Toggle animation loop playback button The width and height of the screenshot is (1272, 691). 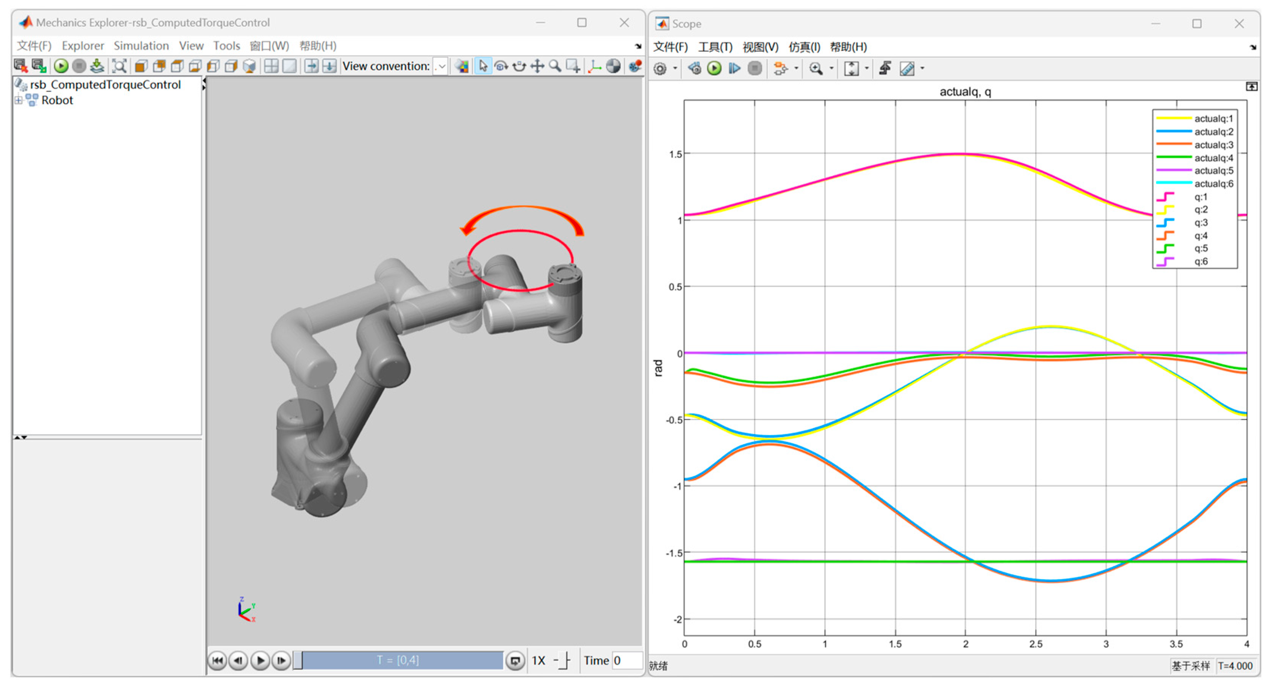point(515,661)
